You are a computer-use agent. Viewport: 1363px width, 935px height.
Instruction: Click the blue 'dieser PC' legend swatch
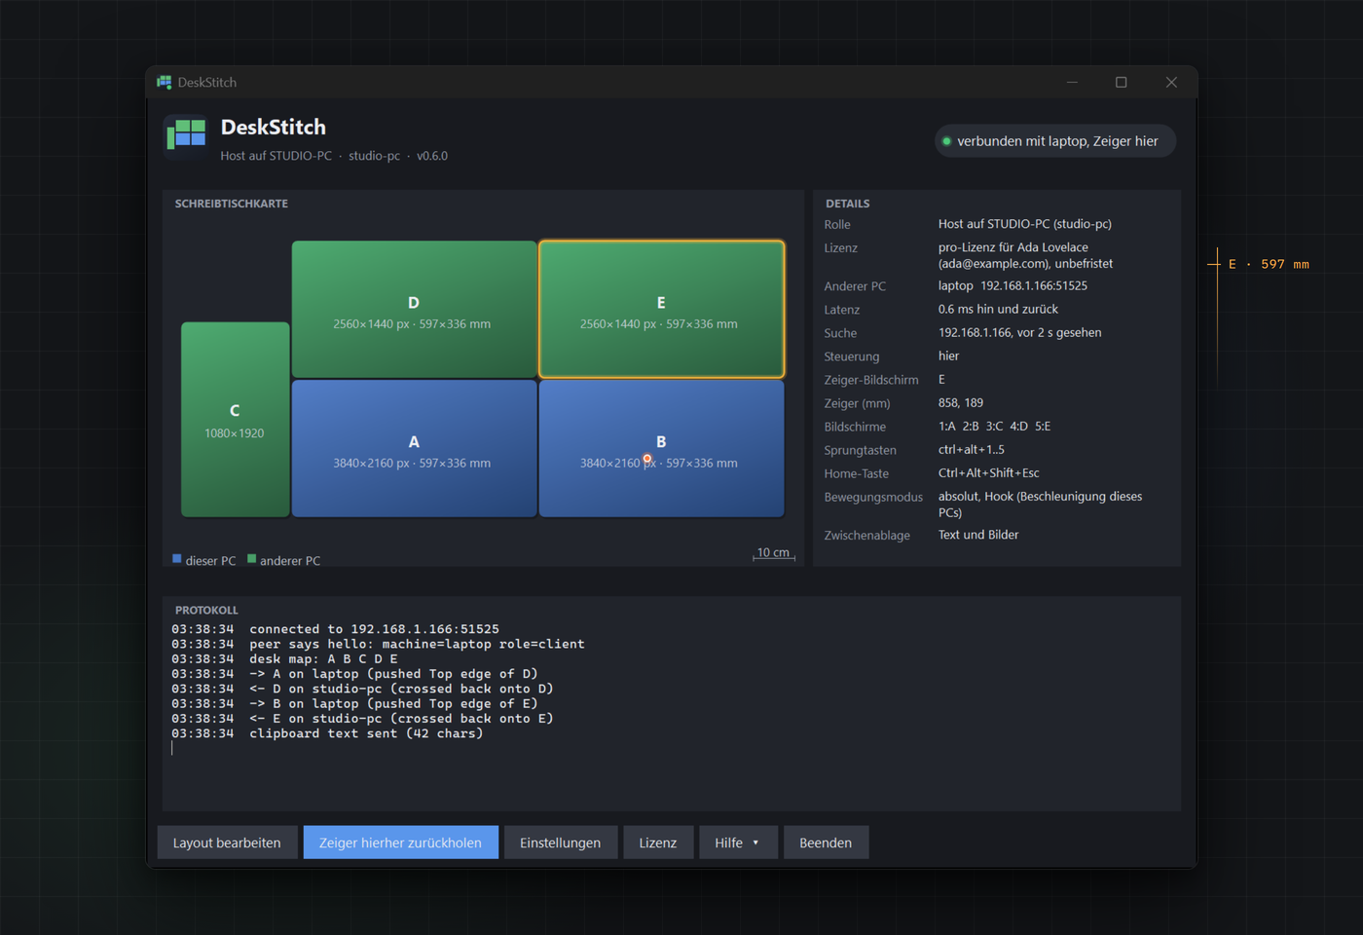177,559
